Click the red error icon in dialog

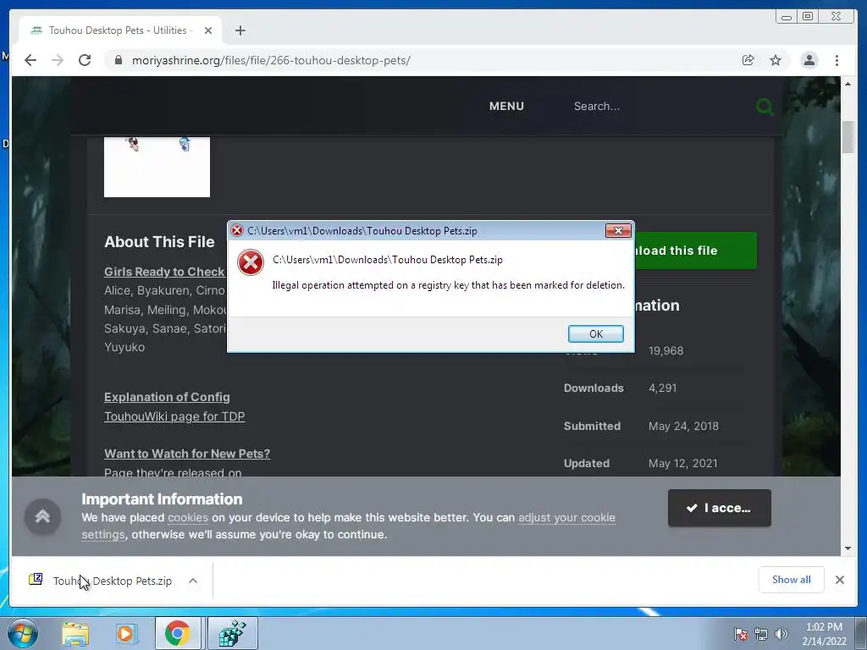251,262
